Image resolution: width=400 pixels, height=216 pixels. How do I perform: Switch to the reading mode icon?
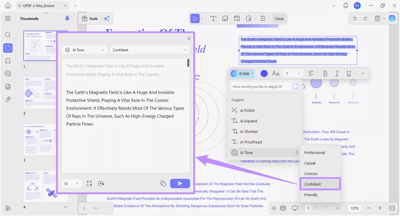283,208
